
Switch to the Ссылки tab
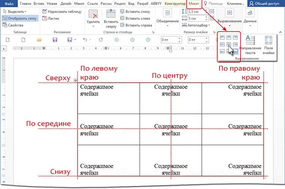[92, 3]
